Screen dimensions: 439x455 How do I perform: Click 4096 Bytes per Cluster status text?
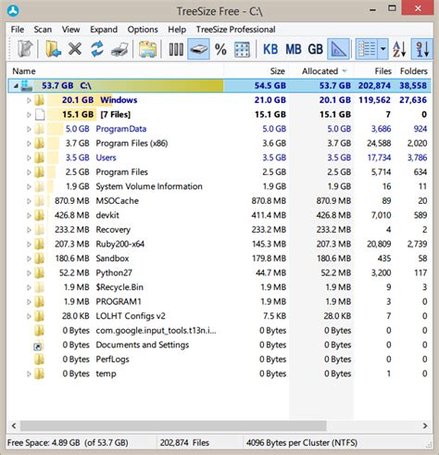click(x=302, y=443)
